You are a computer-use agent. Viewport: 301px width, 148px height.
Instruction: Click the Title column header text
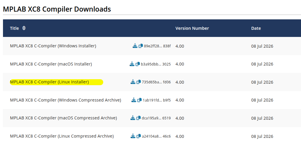pos(14,28)
